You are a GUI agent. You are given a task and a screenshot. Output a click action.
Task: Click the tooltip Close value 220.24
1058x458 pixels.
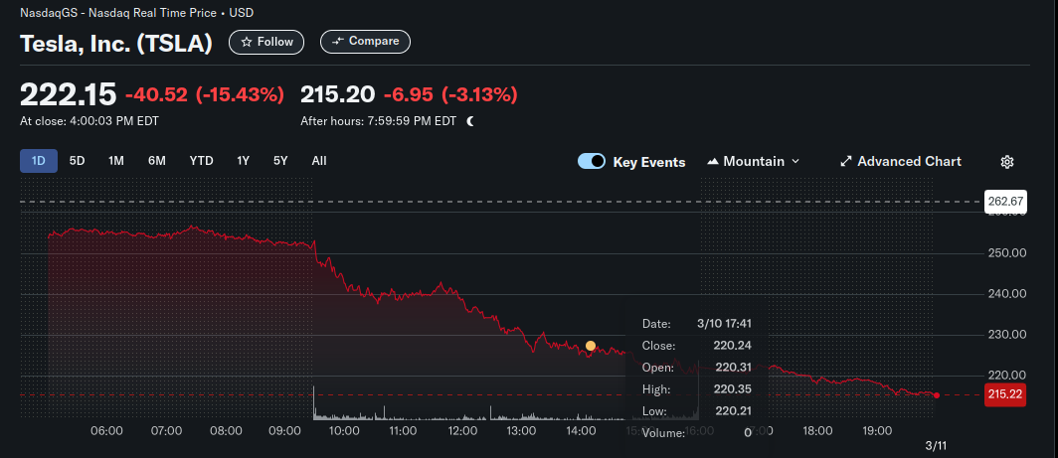pyautogui.click(x=732, y=346)
